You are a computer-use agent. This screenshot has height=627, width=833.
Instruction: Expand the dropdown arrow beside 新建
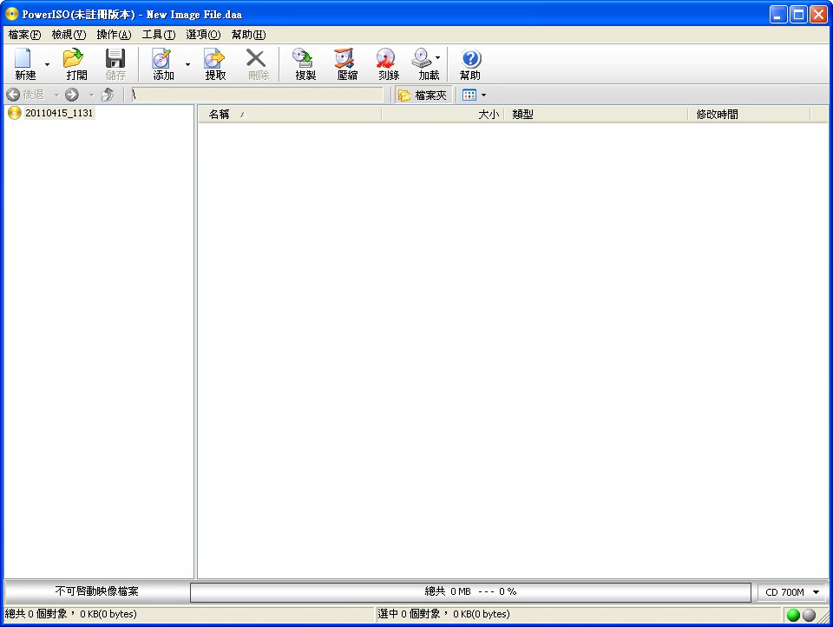click(47, 65)
